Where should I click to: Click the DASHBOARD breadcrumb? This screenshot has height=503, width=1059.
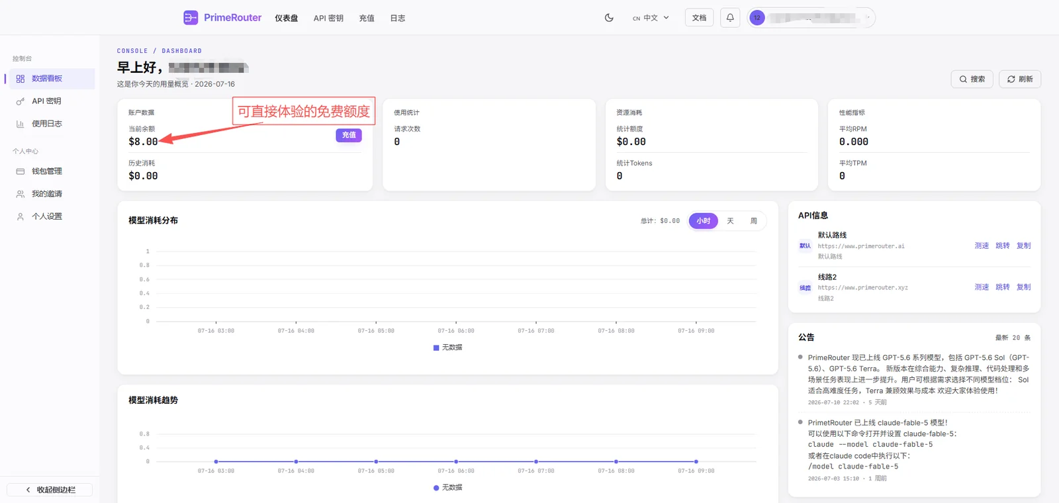pyautogui.click(x=182, y=51)
